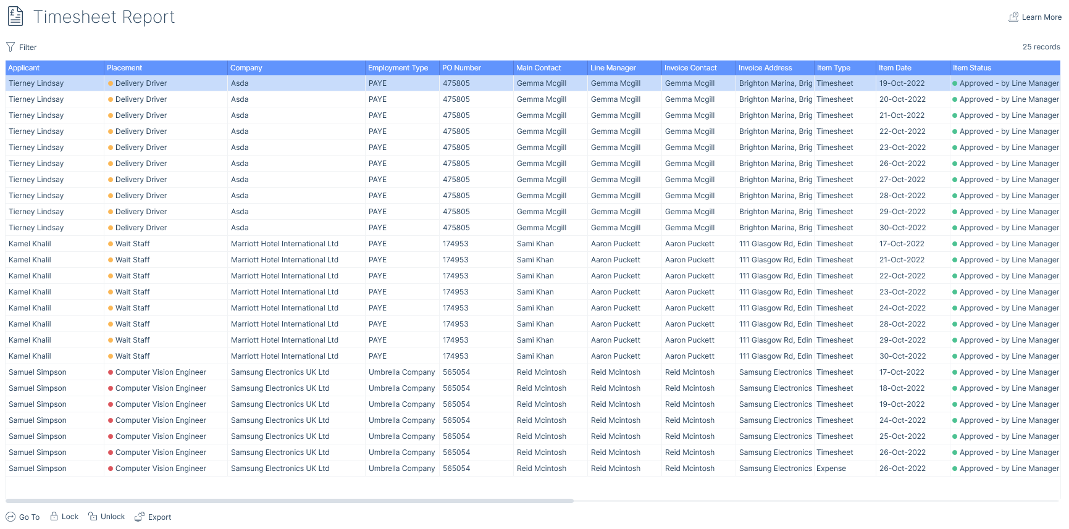Click the 25 records count

1041,47
